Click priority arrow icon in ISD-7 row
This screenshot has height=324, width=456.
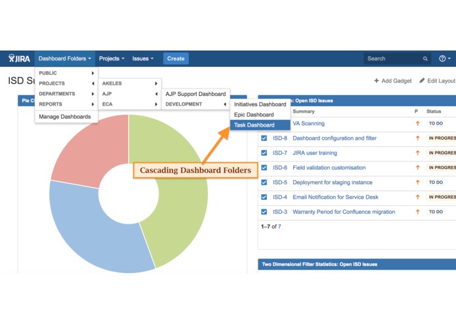(417, 153)
